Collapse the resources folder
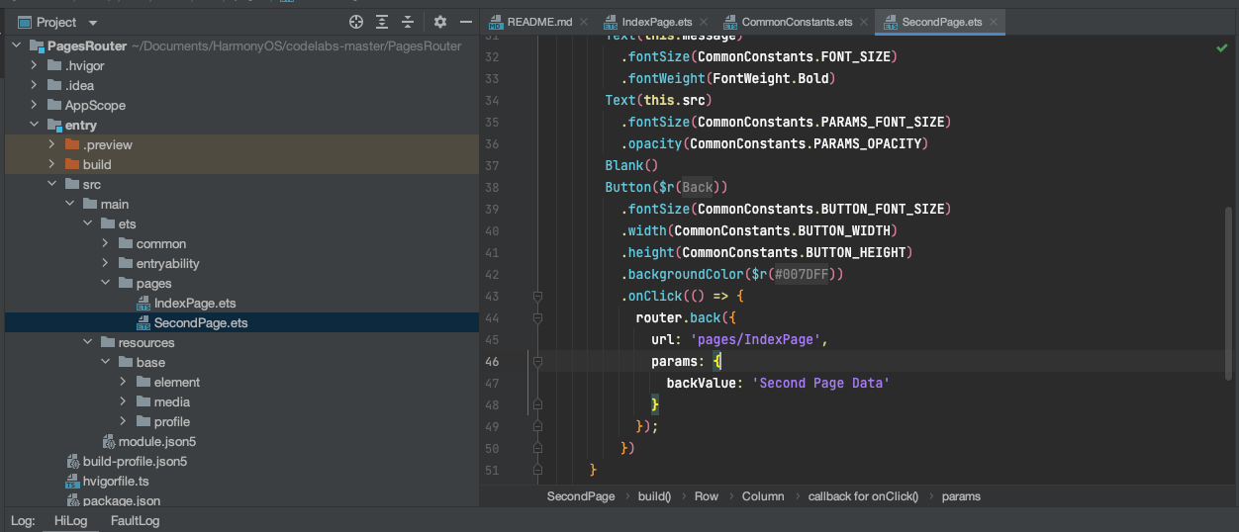This screenshot has height=532, width=1239. (88, 342)
